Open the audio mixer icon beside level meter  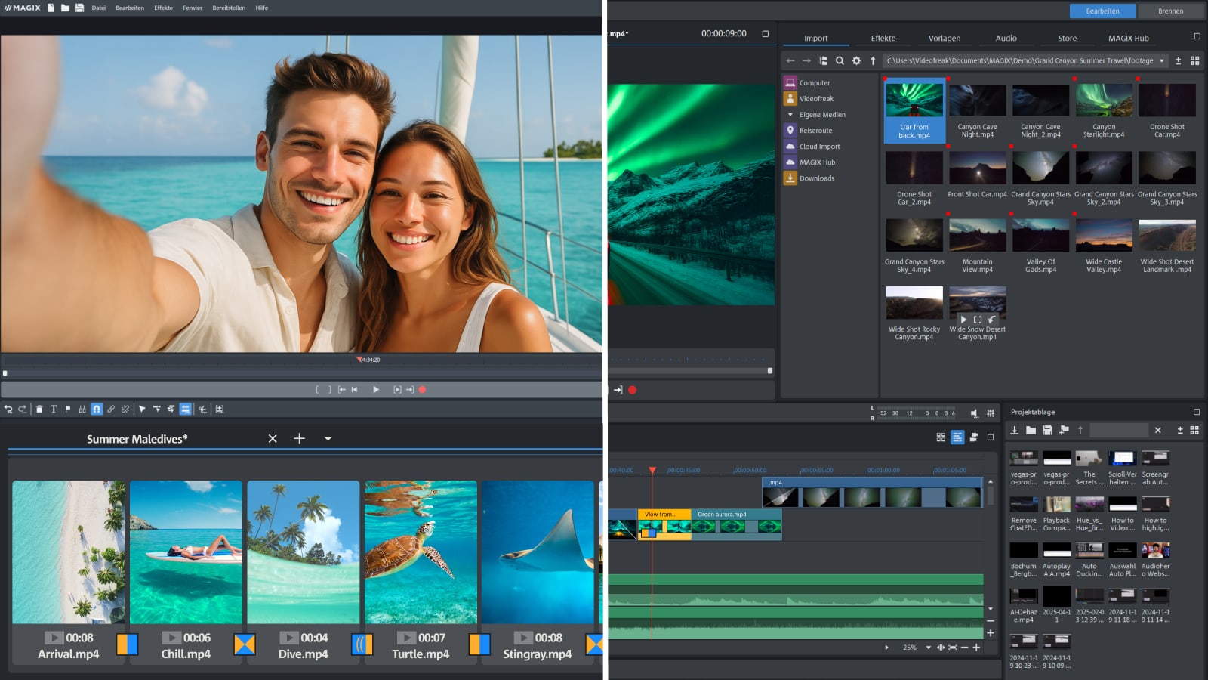click(x=991, y=413)
